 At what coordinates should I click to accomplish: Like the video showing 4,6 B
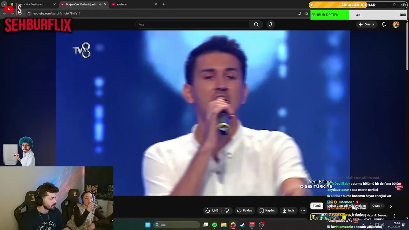212,211
